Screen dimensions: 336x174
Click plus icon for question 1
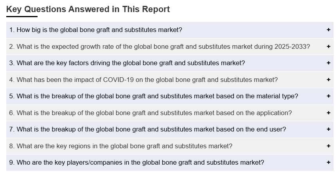click(x=328, y=30)
